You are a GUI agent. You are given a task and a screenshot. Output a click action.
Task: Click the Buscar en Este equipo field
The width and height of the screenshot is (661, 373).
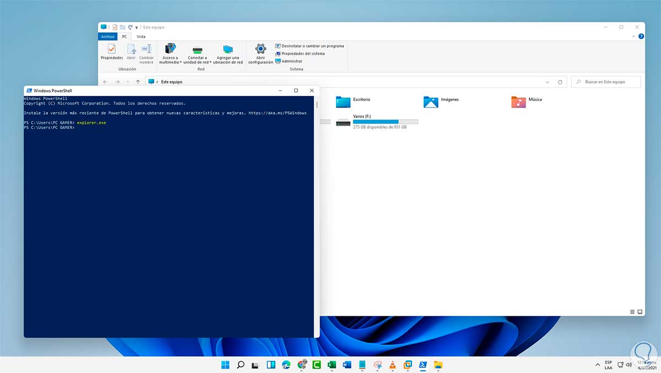(x=606, y=82)
